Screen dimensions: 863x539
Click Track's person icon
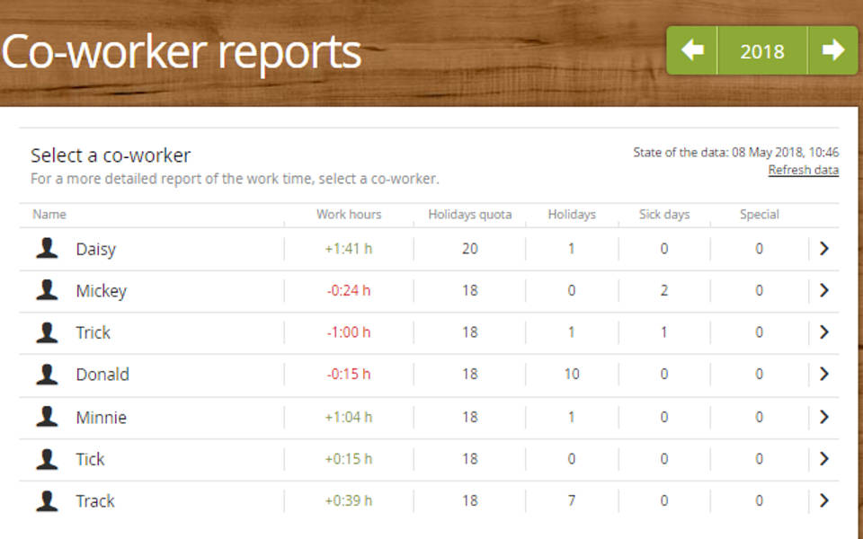[x=47, y=500]
